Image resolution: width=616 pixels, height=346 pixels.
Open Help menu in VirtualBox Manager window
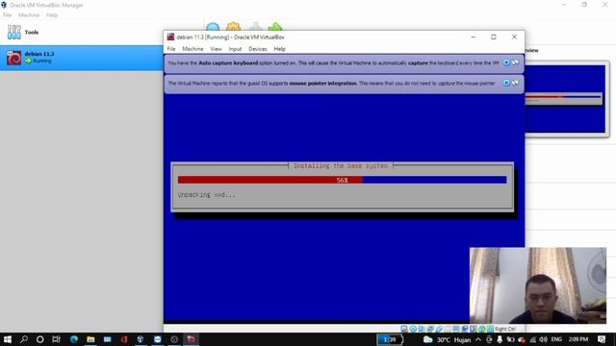[x=51, y=15]
